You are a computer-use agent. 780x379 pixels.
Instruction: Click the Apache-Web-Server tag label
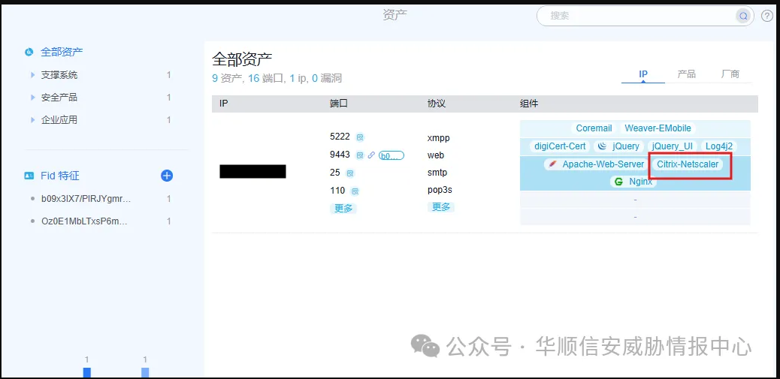(603, 164)
